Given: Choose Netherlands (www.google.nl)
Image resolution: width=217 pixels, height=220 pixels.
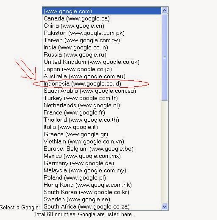Looking at the screenshot, I should pyautogui.click(x=102, y=105).
